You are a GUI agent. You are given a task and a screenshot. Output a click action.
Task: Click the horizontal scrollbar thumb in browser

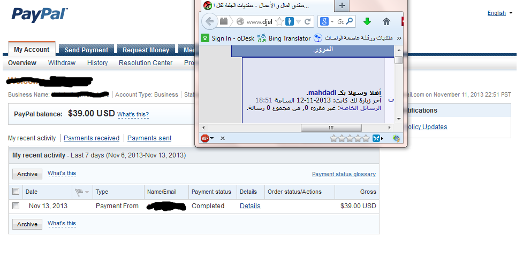click(x=331, y=128)
